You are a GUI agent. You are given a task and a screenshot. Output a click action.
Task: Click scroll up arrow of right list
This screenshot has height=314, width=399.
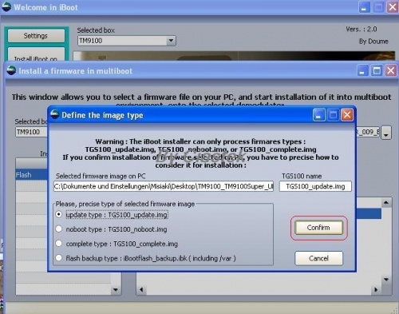click(x=386, y=203)
